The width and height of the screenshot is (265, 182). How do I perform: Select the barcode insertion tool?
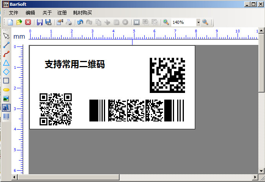point(6,116)
